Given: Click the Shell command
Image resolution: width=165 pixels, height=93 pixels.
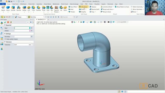Looking at the screenshot, I should click(71, 9).
